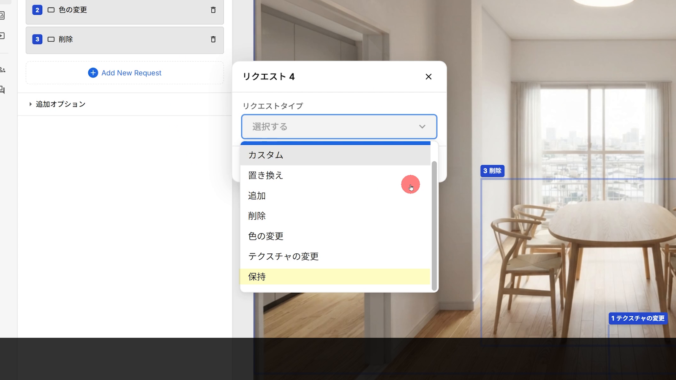Choose 追加 from the dropdown list
The height and width of the screenshot is (380, 676).
point(335,195)
